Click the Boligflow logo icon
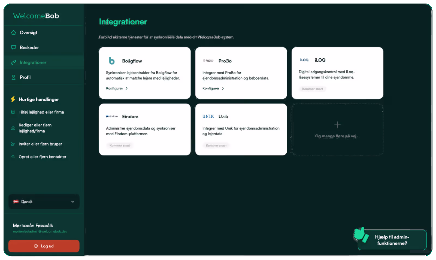This screenshot has width=436, height=260. point(112,61)
